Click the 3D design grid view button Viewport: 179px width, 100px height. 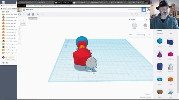pyautogui.click(x=144, y=10)
